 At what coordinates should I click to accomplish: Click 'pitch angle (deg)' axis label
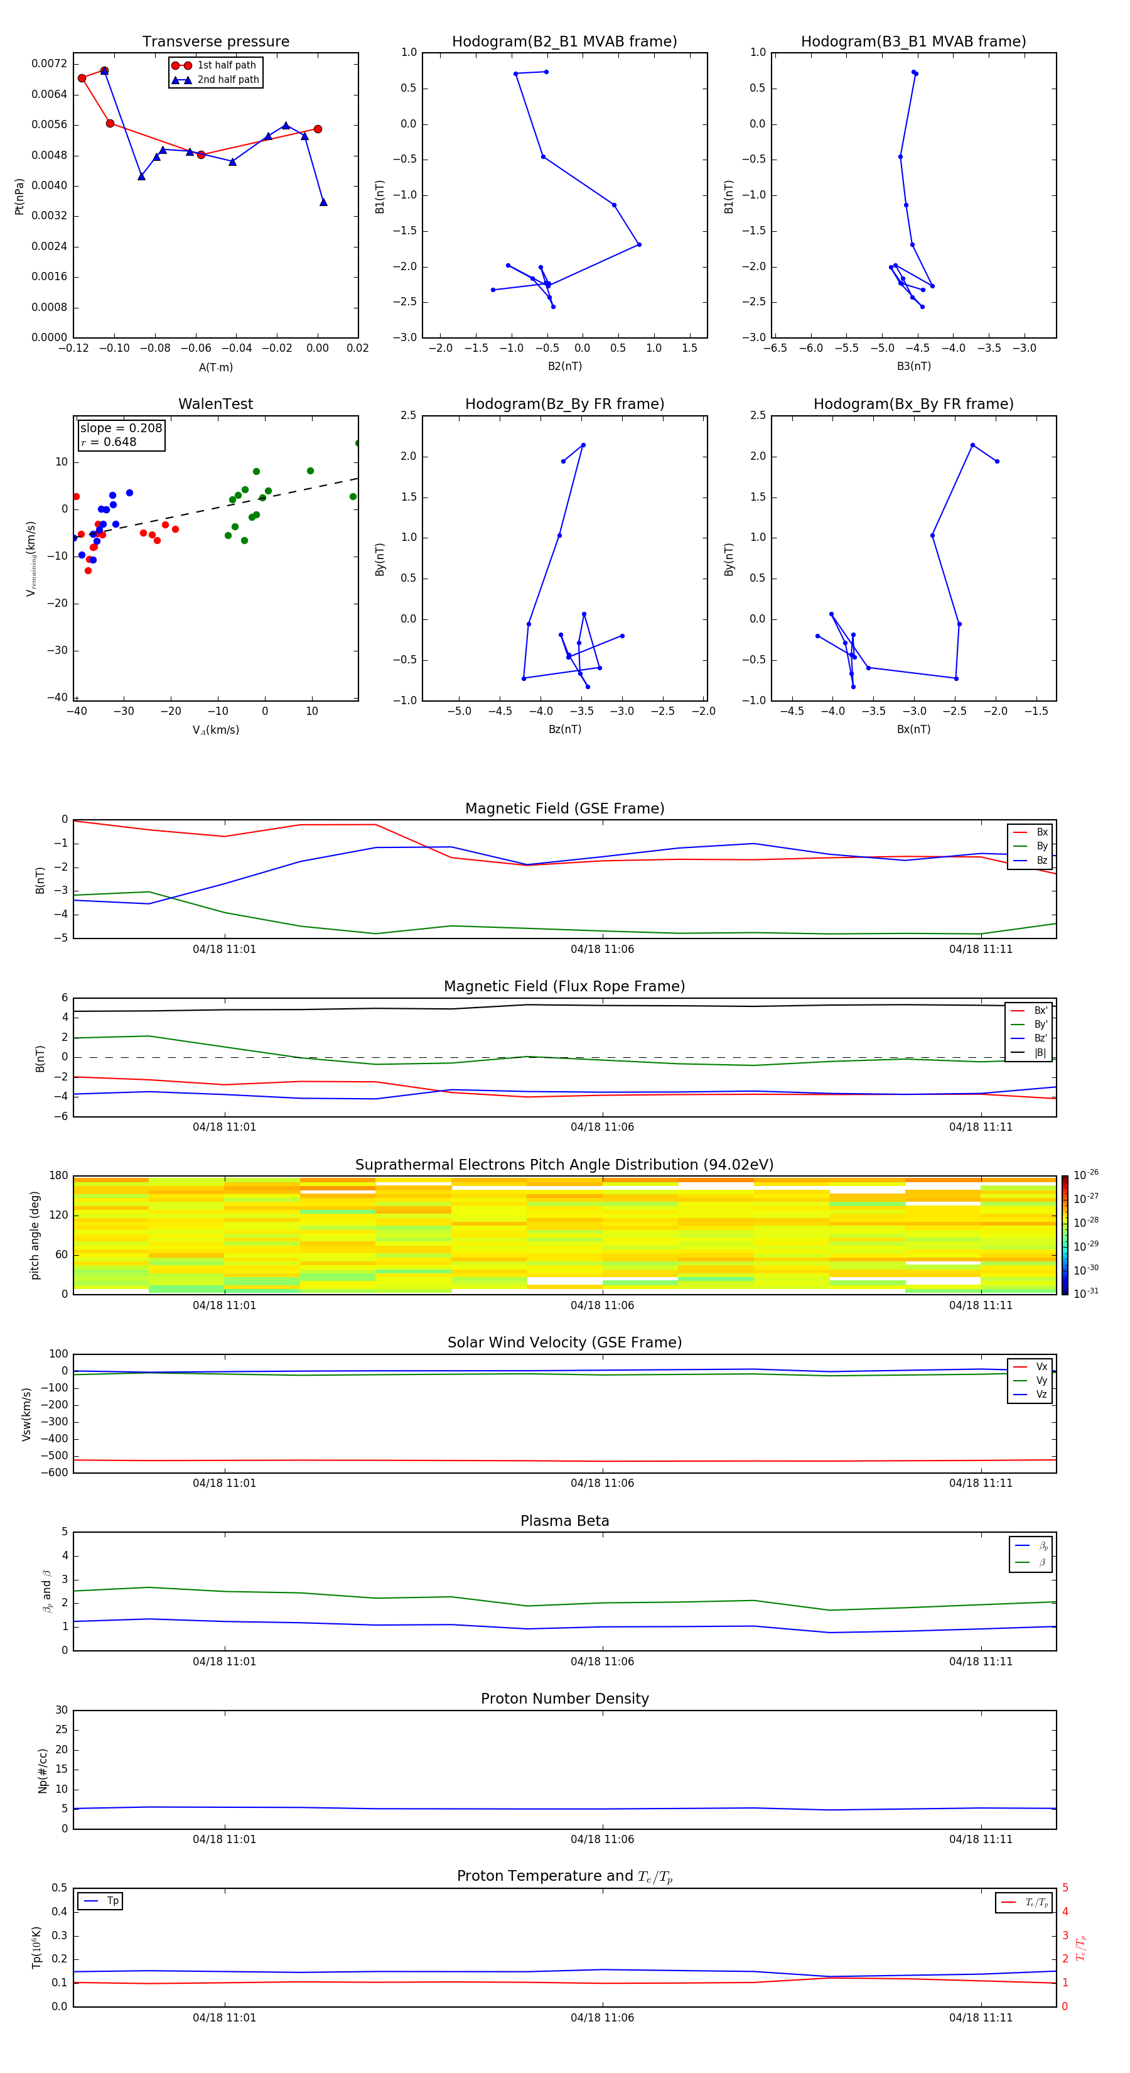pyautogui.click(x=35, y=1235)
